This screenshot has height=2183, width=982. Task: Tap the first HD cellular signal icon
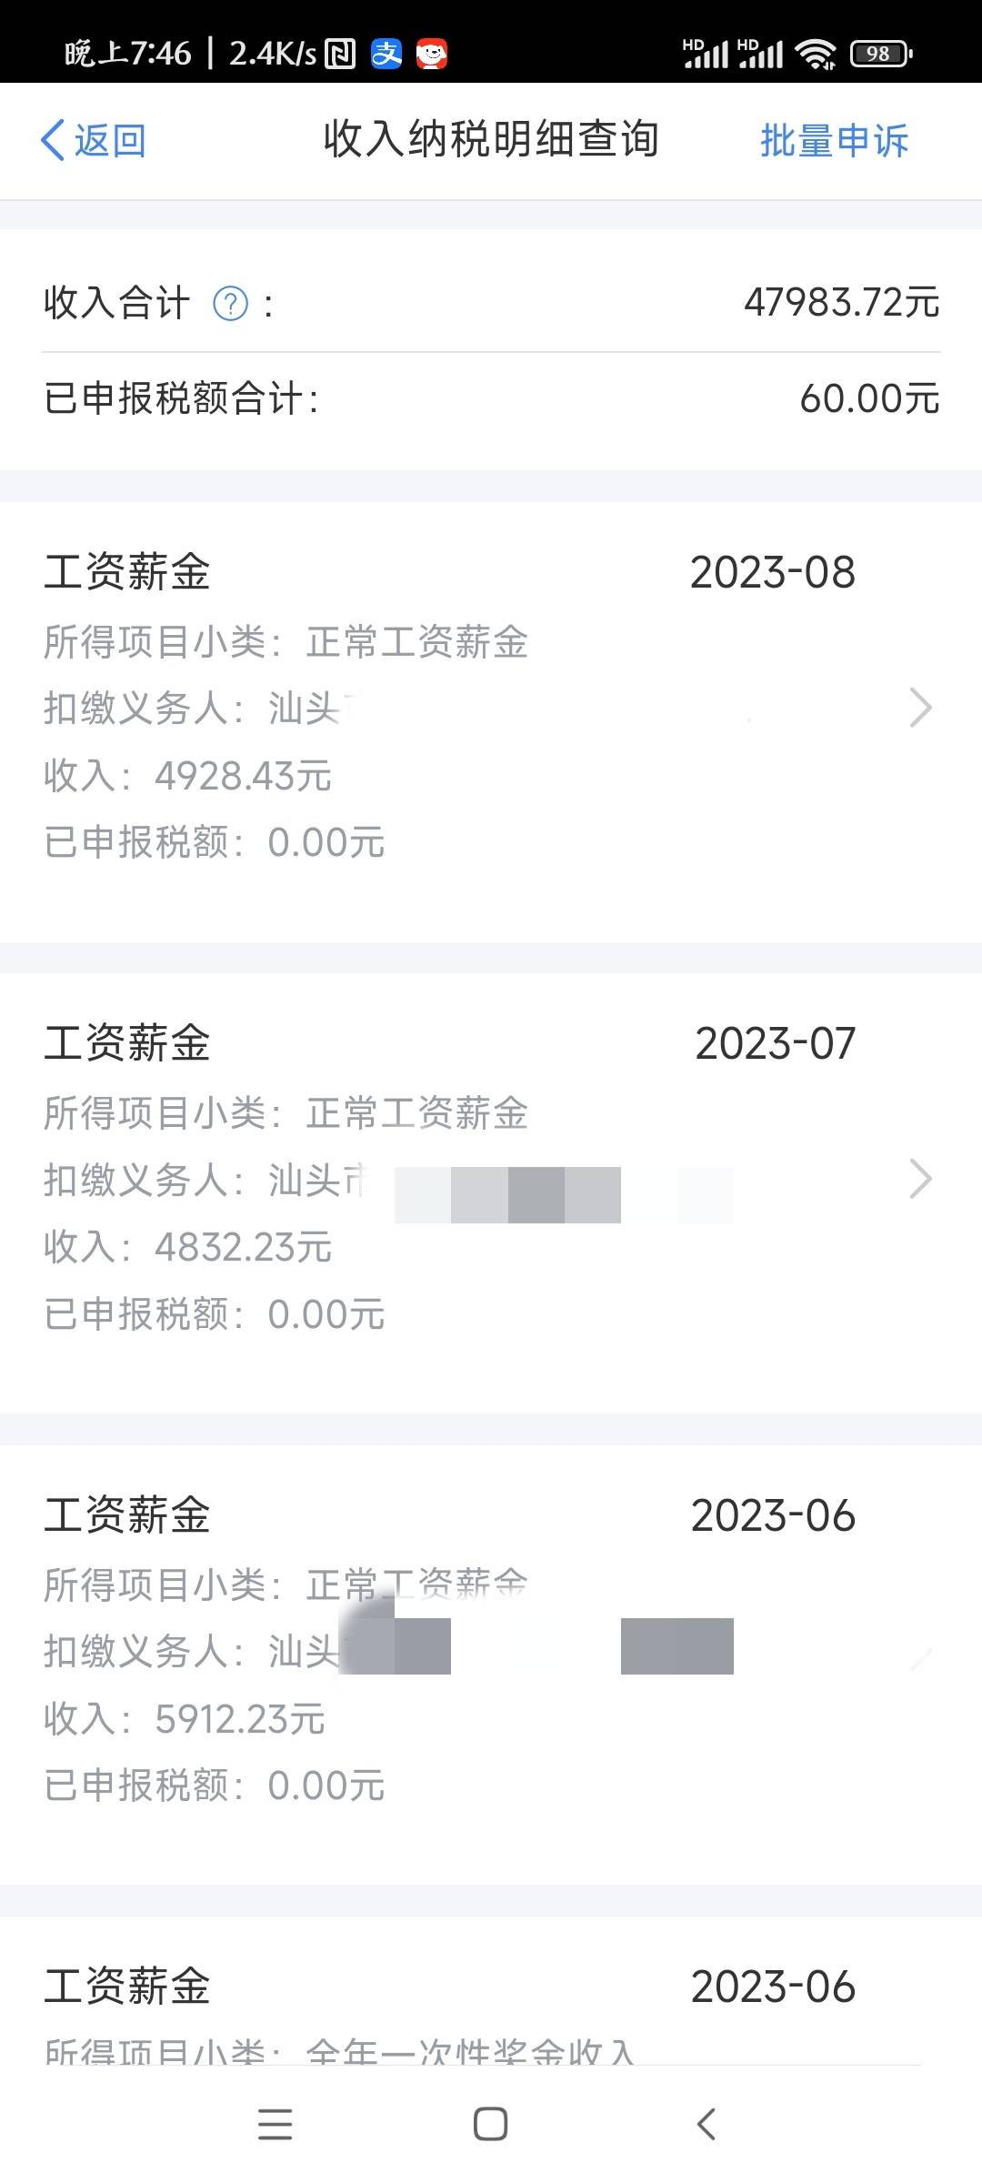706,54
